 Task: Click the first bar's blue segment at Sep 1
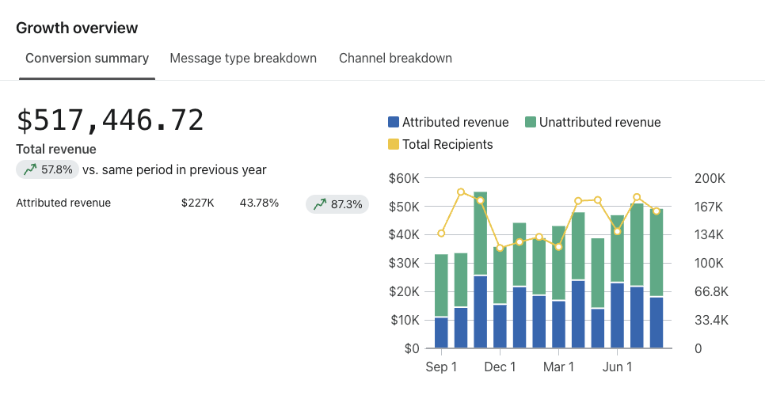(x=441, y=332)
